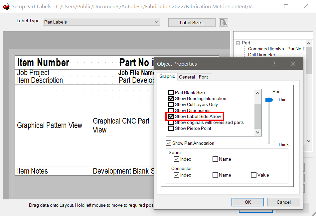Image resolution: width=316 pixels, height=216 pixels.
Task: Open the label print preview icon
Action: (x=223, y=22)
